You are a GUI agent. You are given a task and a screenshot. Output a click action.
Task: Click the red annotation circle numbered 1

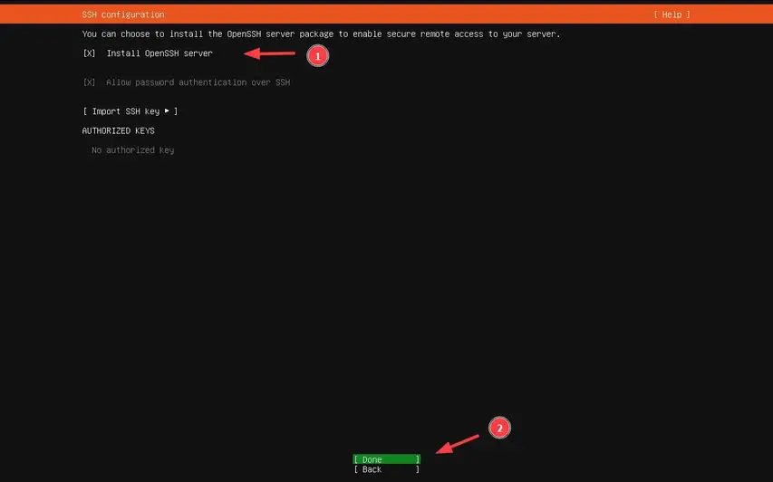click(316, 56)
